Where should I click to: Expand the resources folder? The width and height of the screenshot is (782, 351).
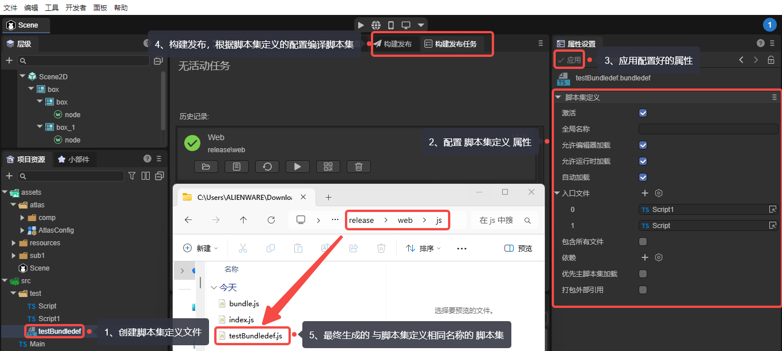tap(14, 243)
